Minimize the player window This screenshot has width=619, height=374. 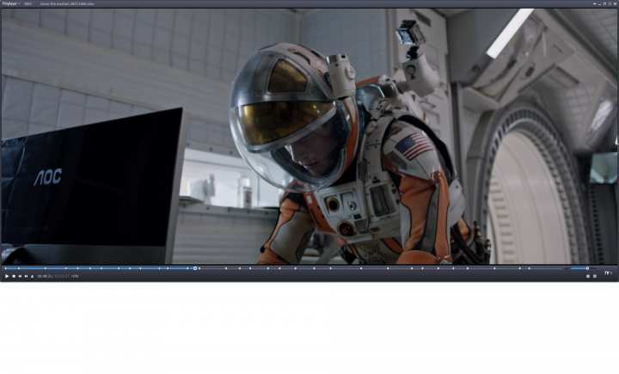coord(600,4)
